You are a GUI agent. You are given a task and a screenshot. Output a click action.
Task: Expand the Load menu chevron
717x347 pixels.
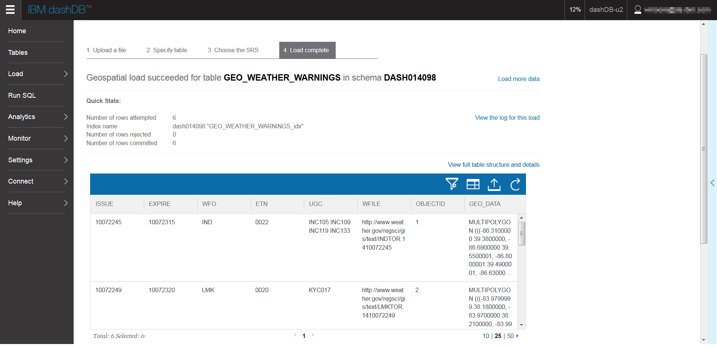[x=66, y=74]
